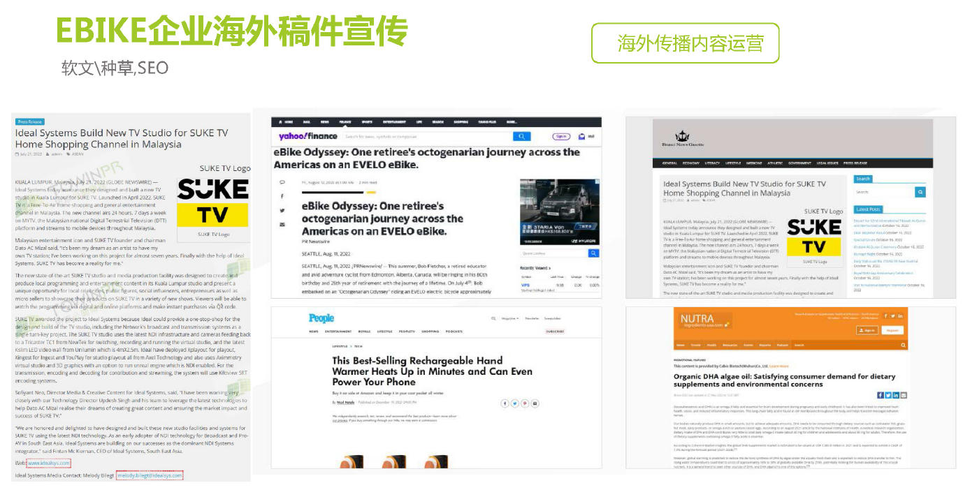
Task: Click the Quote Lookup blue search button
Action: point(594,253)
